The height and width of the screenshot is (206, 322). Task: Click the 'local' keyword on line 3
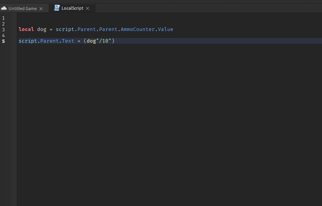click(26, 29)
